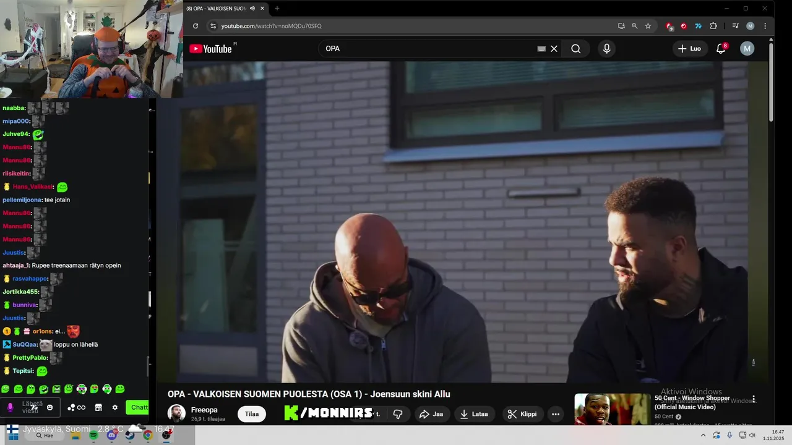Click the green Chatt send button
The height and width of the screenshot is (445, 792).
[x=137, y=407]
